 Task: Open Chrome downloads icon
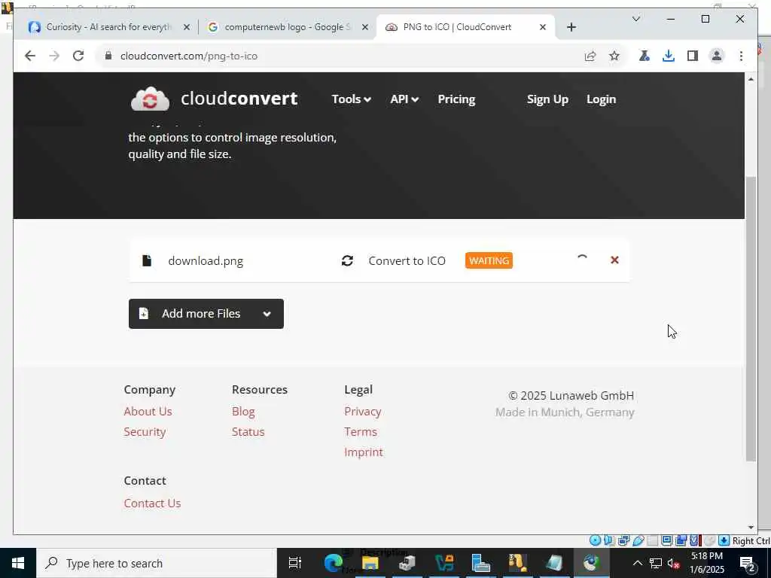coord(669,56)
